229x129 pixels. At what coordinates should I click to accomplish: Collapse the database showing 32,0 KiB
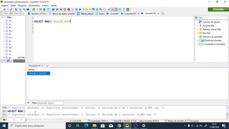pos(4,58)
